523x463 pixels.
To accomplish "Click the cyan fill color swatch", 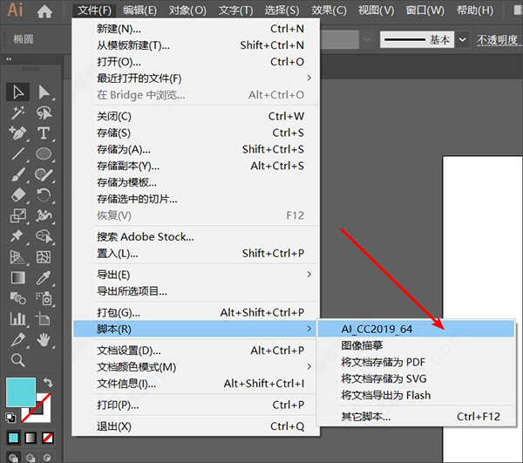I will coord(19,392).
